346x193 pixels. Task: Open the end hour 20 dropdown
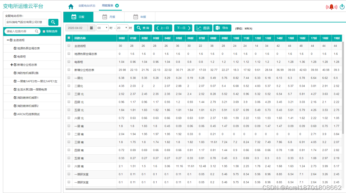(122, 28)
